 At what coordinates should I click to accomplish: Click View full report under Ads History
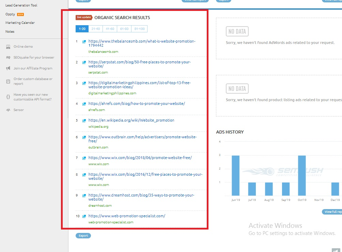332,212
